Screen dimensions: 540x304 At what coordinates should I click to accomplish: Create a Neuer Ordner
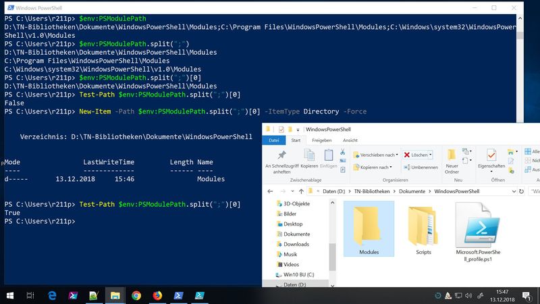pyautogui.click(x=452, y=158)
